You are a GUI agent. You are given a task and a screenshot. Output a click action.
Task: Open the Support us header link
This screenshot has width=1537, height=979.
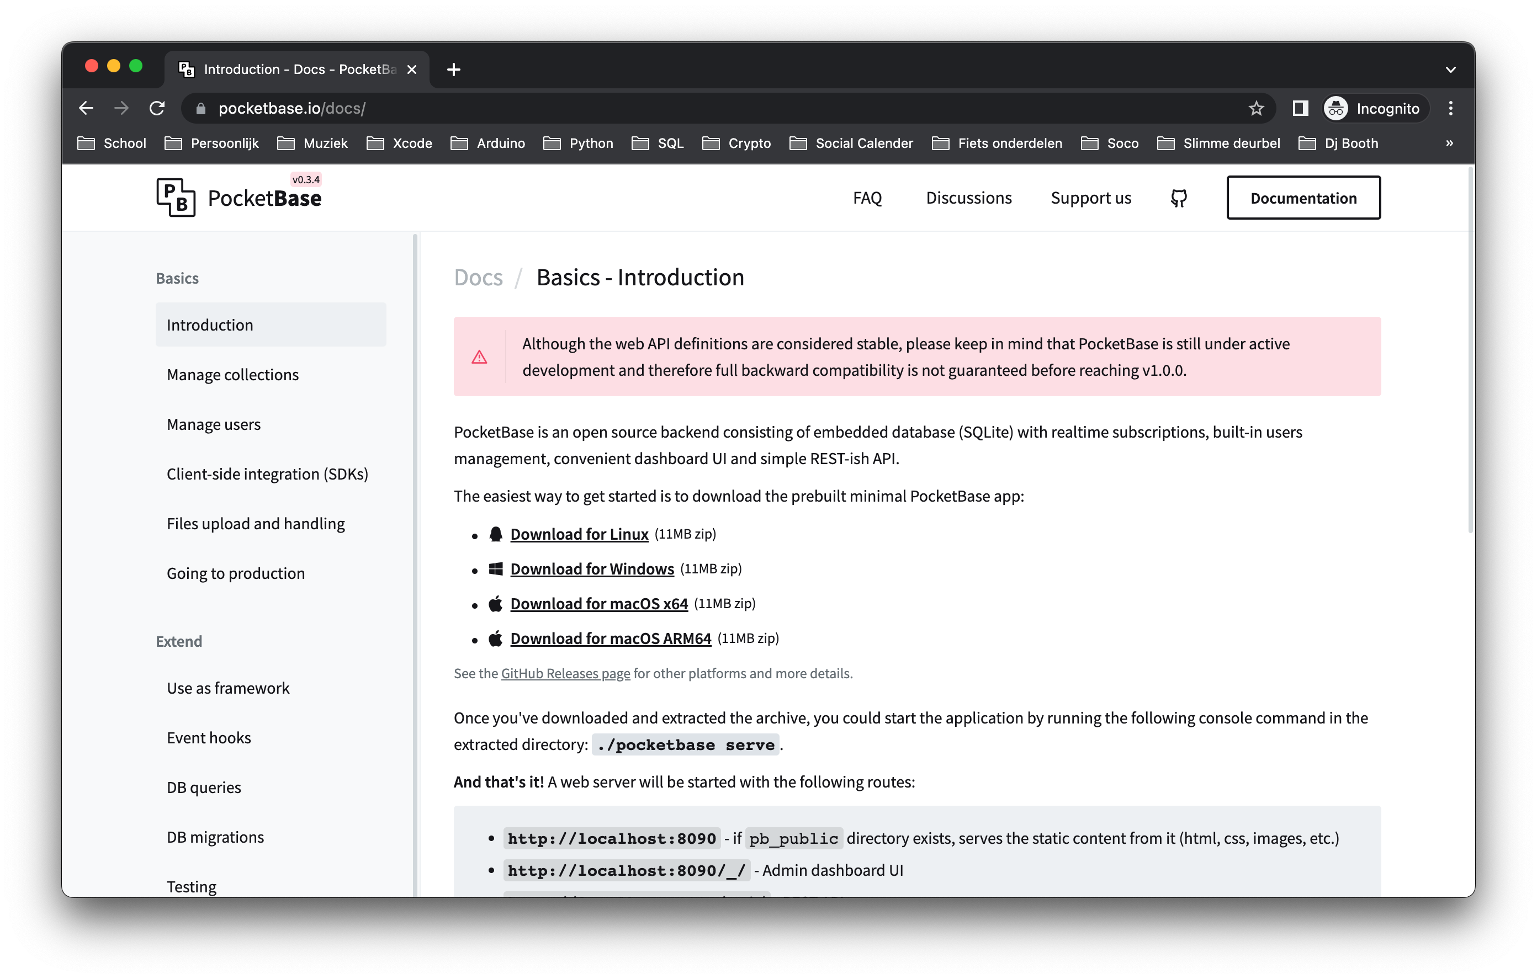[x=1090, y=198]
